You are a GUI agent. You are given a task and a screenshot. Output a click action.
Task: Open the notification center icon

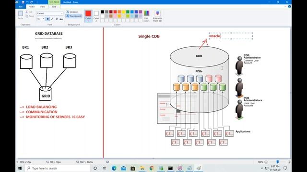285,168
